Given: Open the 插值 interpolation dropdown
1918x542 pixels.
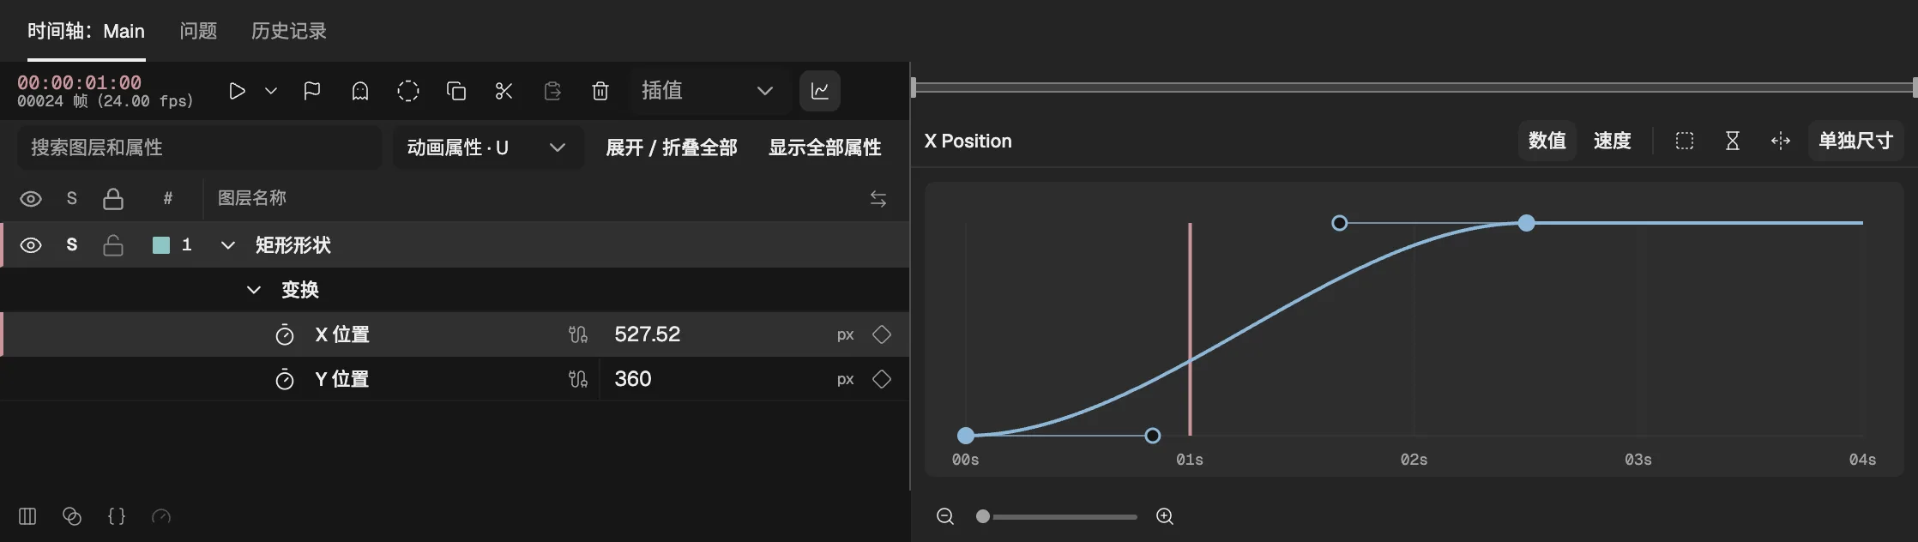Looking at the screenshot, I should pyautogui.click(x=709, y=91).
